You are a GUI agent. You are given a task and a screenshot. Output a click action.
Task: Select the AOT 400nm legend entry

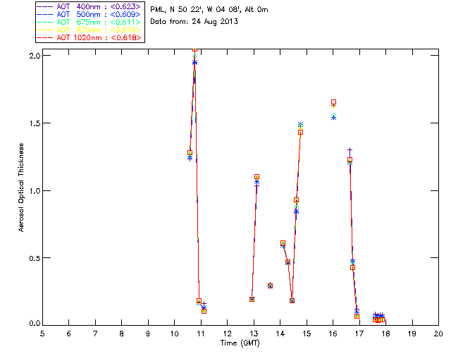[x=89, y=6]
